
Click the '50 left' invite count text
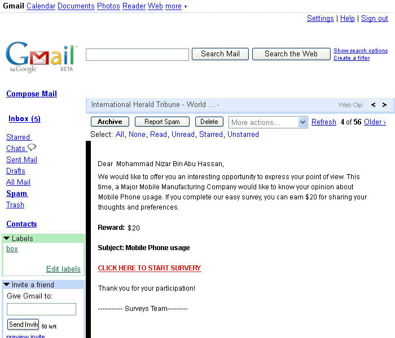[x=49, y=326]
